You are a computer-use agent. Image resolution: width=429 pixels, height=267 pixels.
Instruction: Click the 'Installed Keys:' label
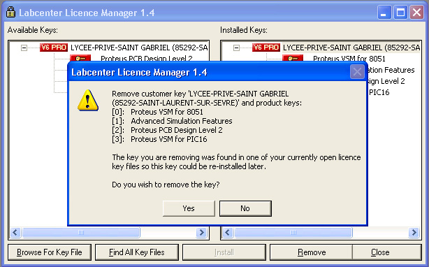coord(244,30)
